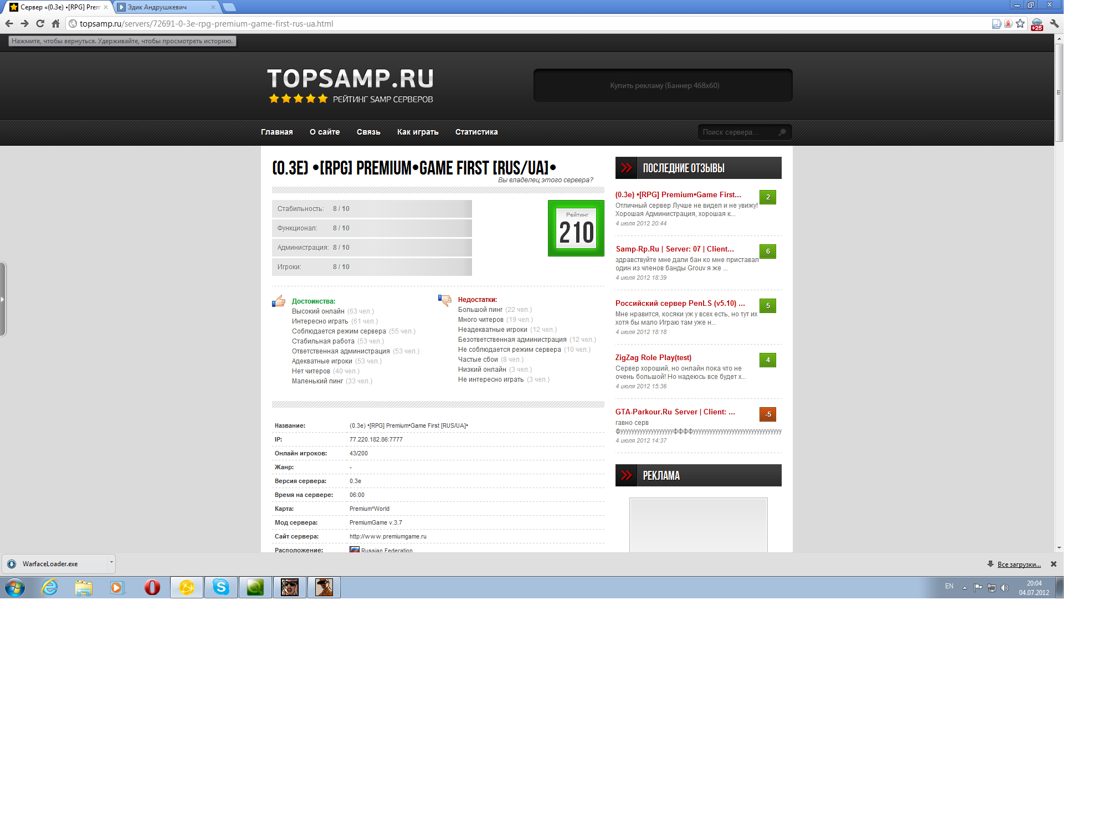Click 'Вы владелец этого сервера?' link
This screenshot has width=1108, height=831.
(546, 180)
